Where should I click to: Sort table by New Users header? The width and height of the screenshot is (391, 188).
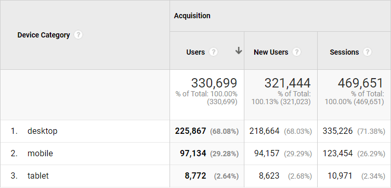click(x=271, y=52)
